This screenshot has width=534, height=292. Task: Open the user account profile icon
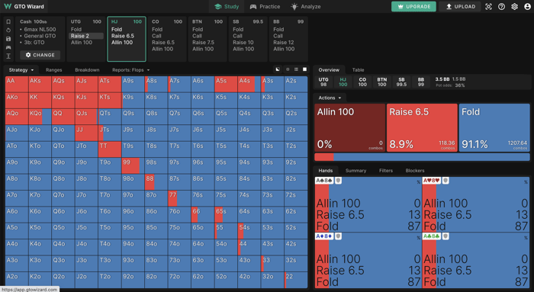point(527,6)
